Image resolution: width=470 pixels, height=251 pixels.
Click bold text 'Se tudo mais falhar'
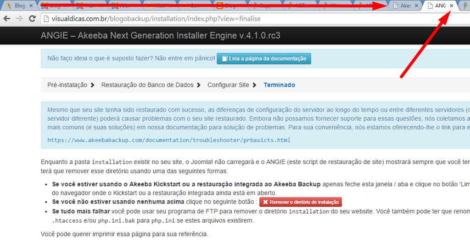(81, 211)
